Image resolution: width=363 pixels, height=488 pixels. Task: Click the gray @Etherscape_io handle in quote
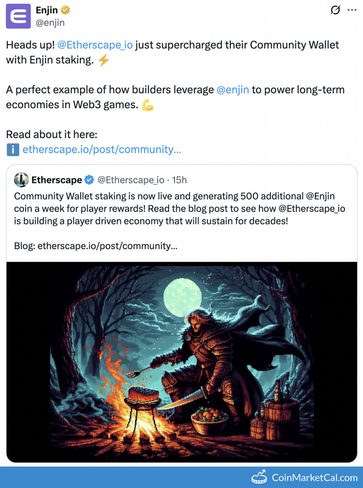[131, 180]
